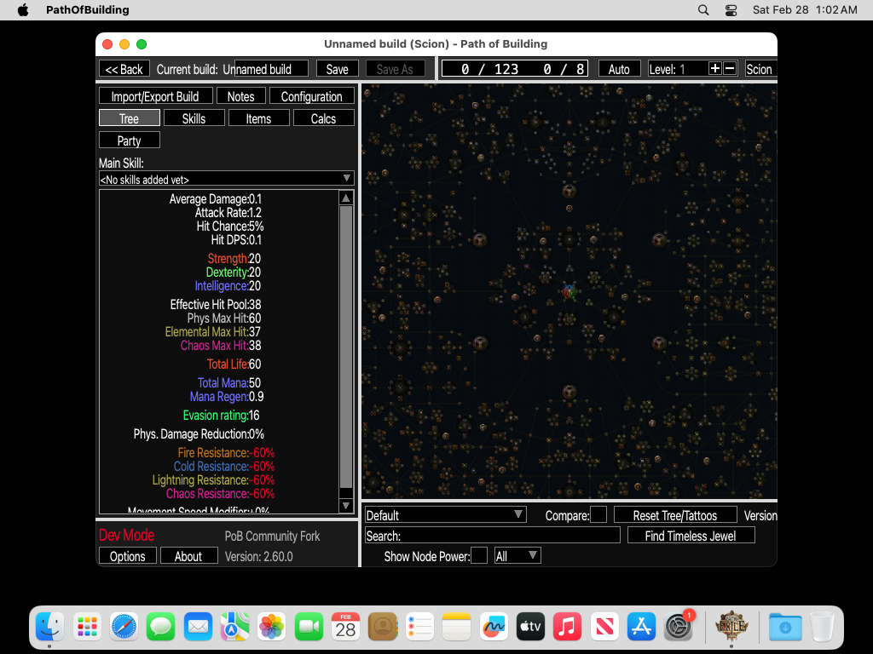The width and height of the screenshot is (873, 654).
Task: Click Find Timeless Jewel button
Action: pyautogui.click(x=691, y=536)
